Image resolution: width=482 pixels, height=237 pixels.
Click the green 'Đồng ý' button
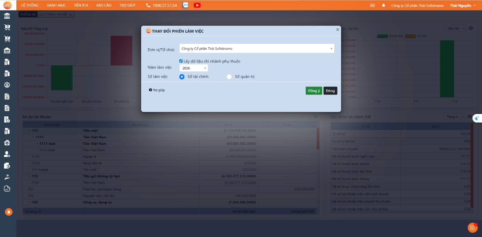(313, 91)
